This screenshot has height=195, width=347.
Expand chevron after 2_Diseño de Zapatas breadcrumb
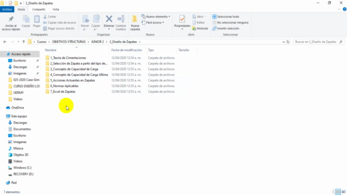tap(140, 42)
